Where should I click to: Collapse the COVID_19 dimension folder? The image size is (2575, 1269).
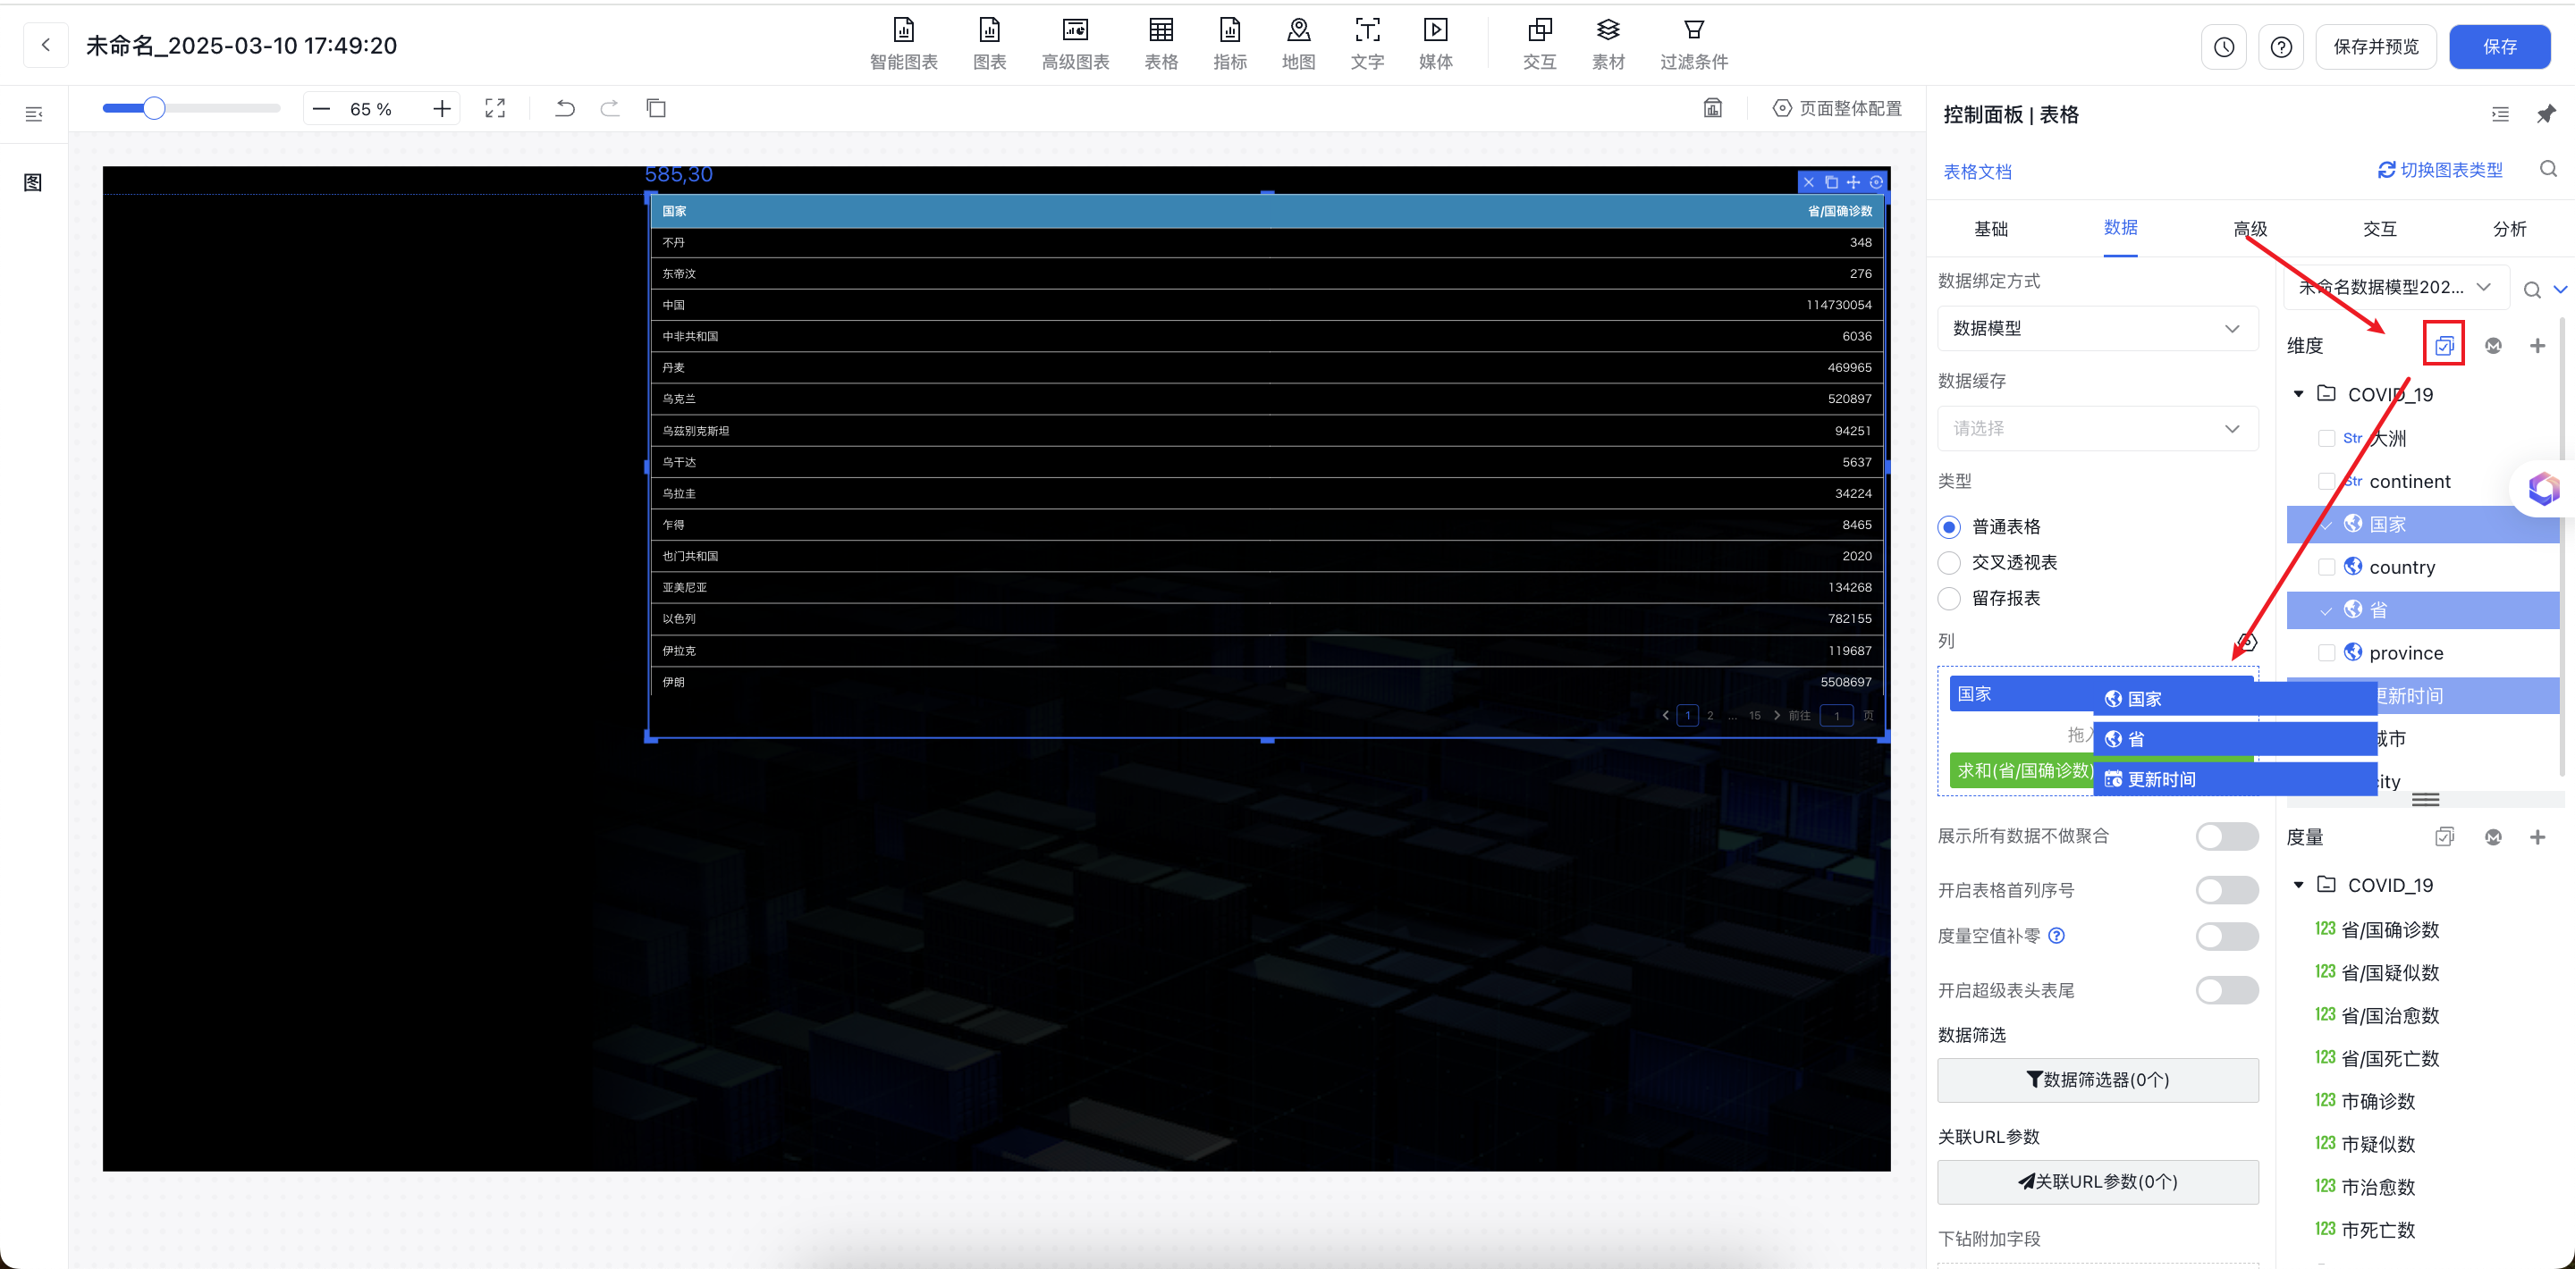pos(2298,395)
